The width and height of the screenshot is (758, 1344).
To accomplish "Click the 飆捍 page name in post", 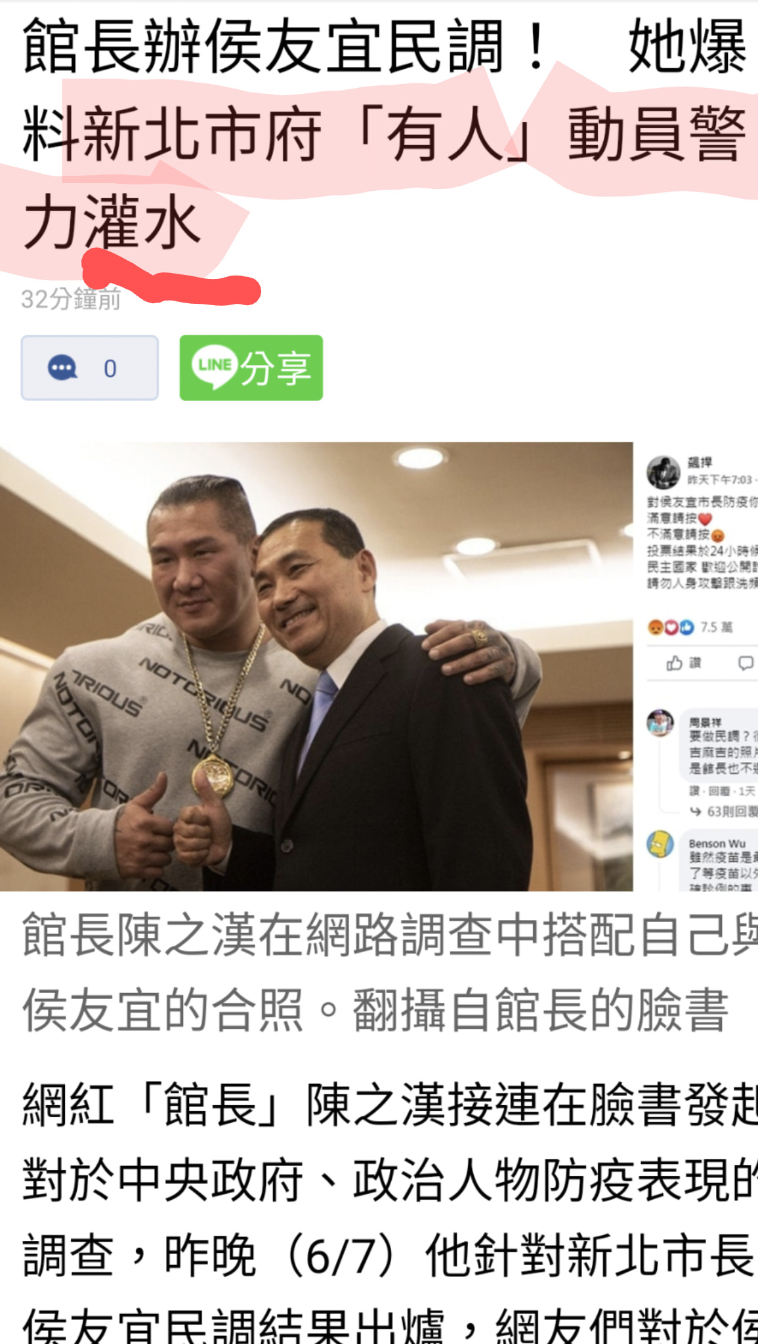I will (x=700, y=462).
